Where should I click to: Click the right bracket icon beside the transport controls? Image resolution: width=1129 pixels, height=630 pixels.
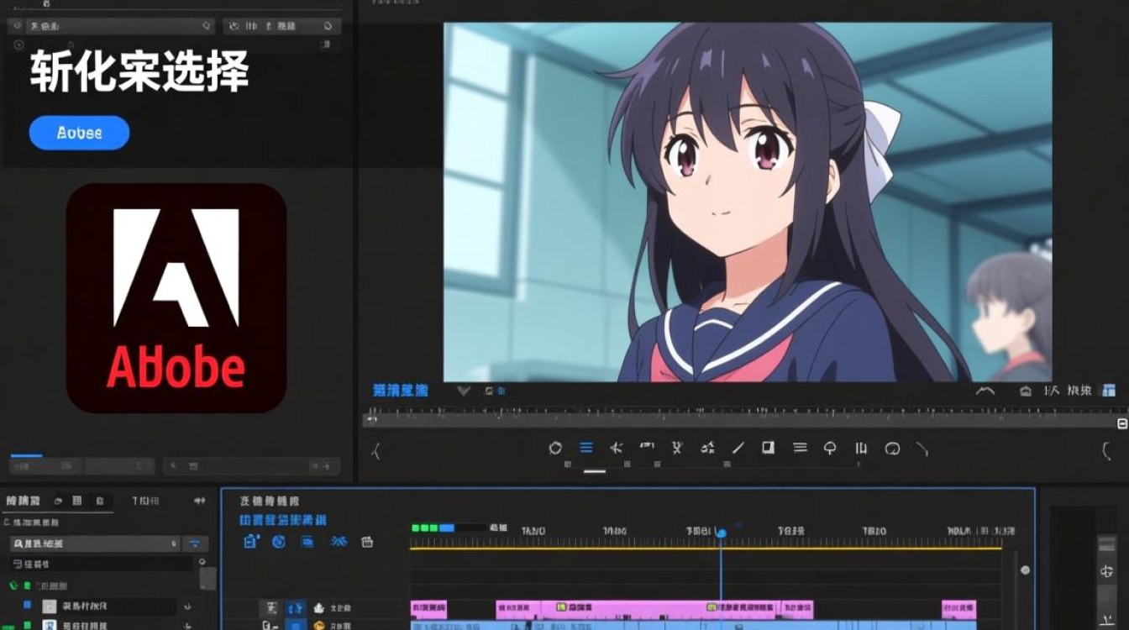(1106, 451)
